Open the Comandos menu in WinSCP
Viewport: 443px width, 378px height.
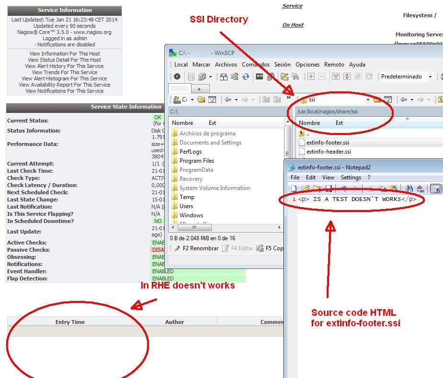[x=255, y=65]
